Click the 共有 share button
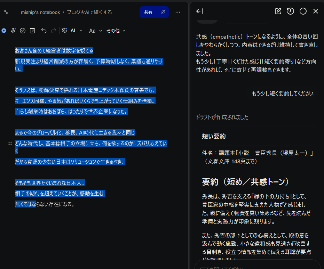The height and width of the screenshot is (269, 324). pos(149,12)
